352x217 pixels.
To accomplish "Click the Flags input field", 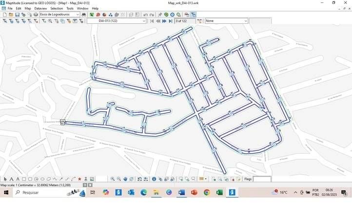I will click(262, 179).
